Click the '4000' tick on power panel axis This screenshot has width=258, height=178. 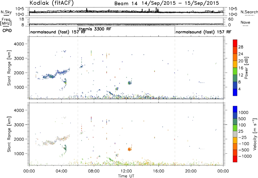click(19, 44)
